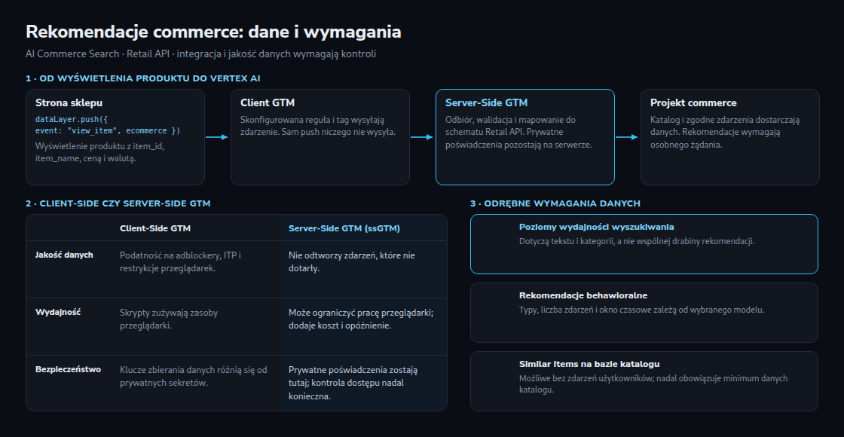
Task: Select the "Bezpieczeństwo" row label
Action: point(68,369)
